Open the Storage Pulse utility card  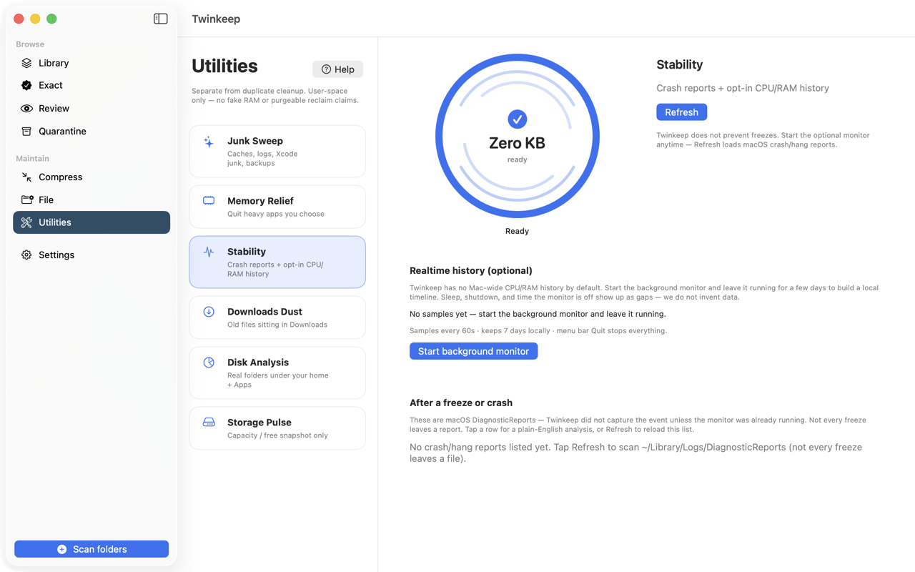point(277,428)
